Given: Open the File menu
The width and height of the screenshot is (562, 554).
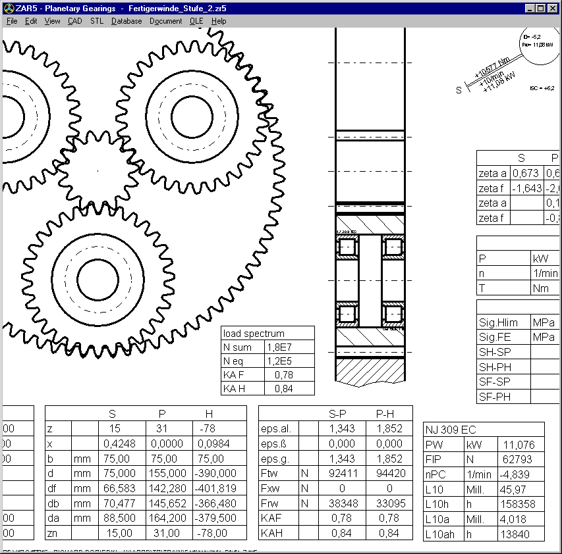Looking at the screenshot, I should [x=12, y=21].
